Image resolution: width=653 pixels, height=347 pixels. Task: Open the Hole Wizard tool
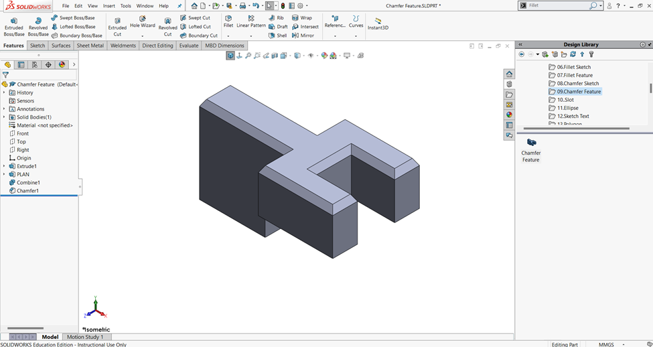coord(143,22)
